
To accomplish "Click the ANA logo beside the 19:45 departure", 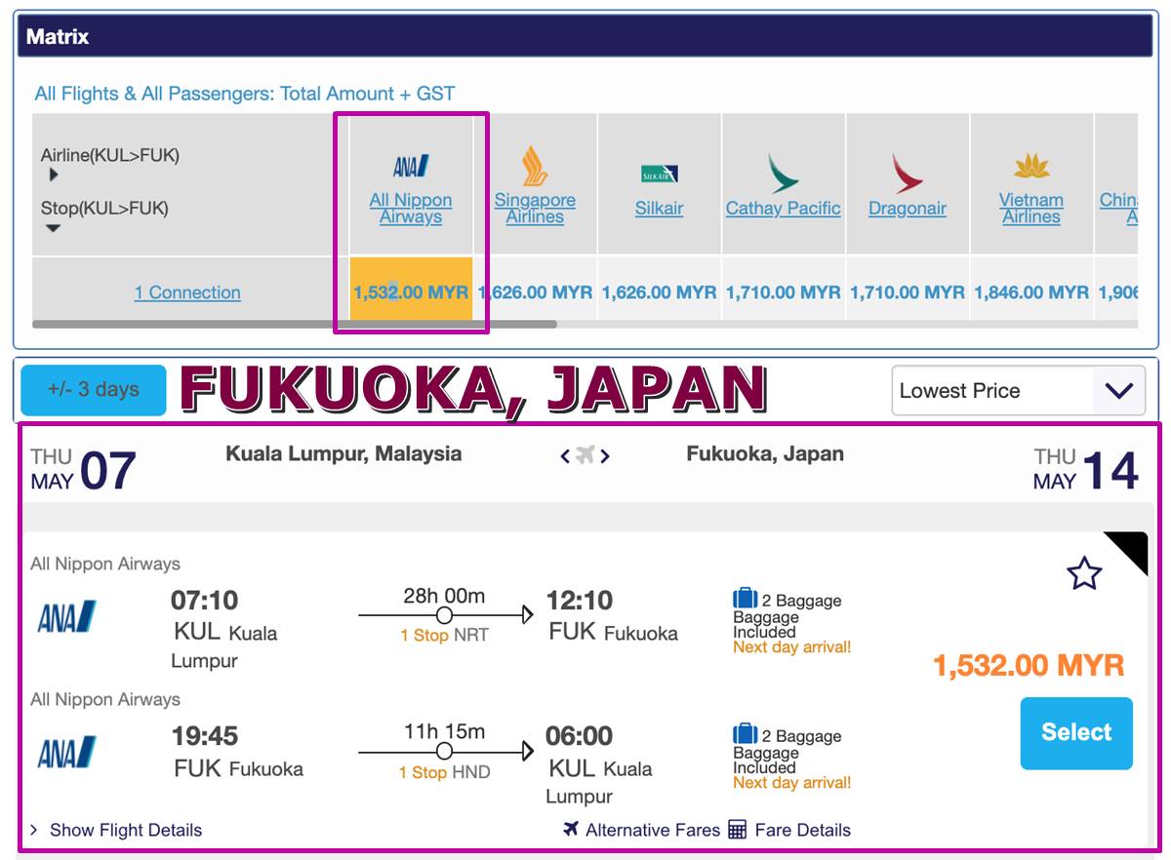I will (67, 752).
